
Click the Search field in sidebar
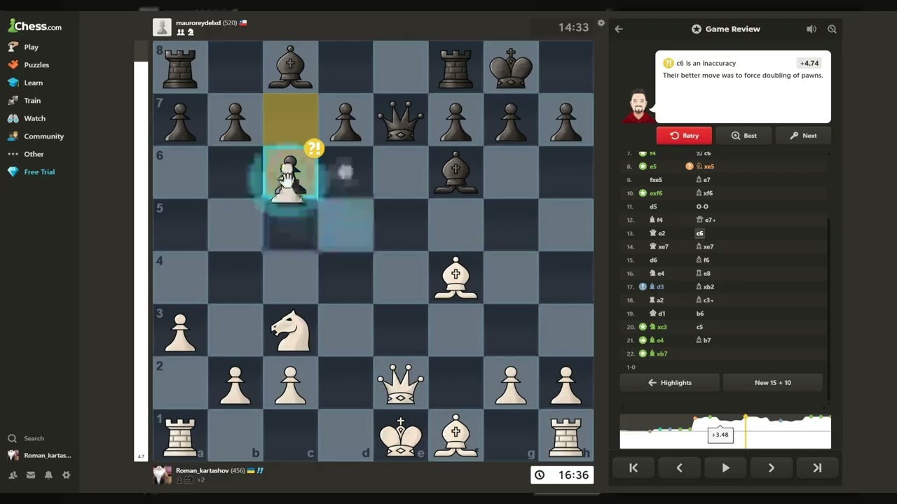[34, 438]
